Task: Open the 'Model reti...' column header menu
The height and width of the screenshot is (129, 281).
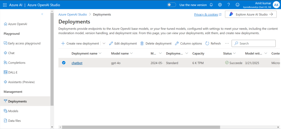Action: (256, 54)
